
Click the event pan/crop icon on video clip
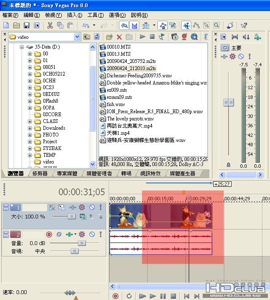[207, 214]
